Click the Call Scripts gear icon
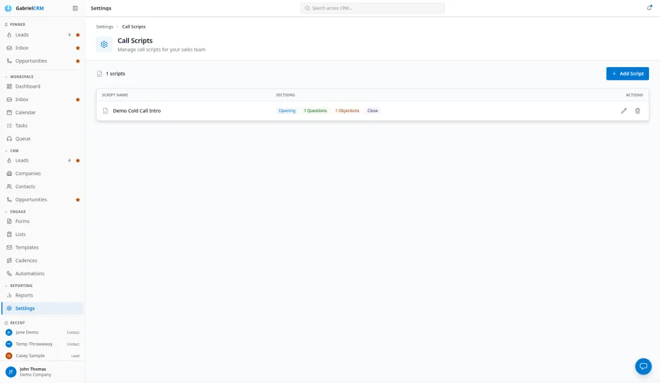This screenshot has height=383, width=660. click(104, 44)
